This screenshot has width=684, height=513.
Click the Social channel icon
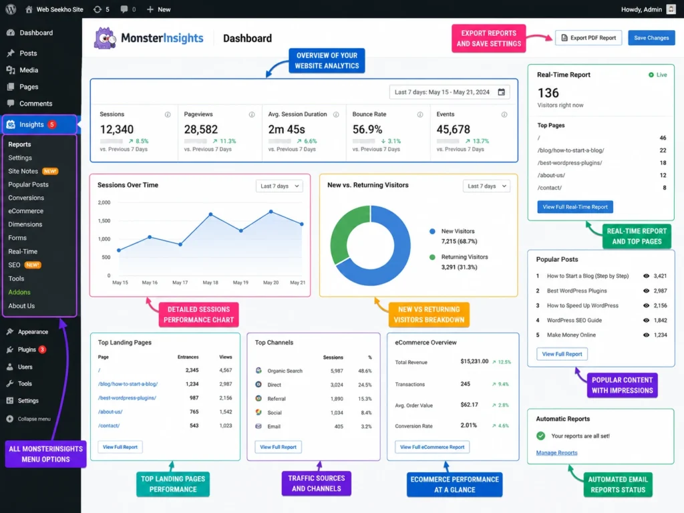259,412
